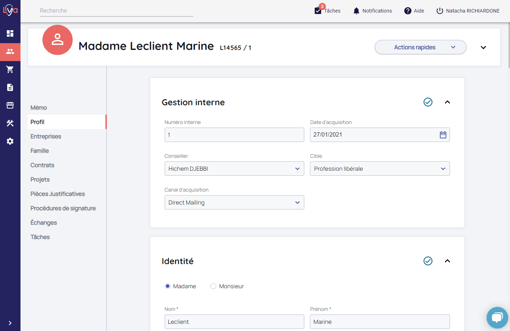
Task: Click the Aide link
Action: [419, 11]
